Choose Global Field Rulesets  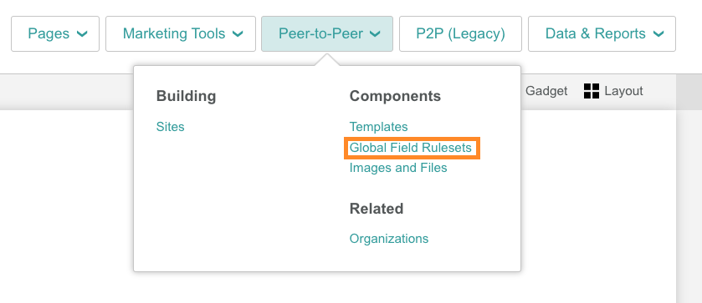pos(411,148)
